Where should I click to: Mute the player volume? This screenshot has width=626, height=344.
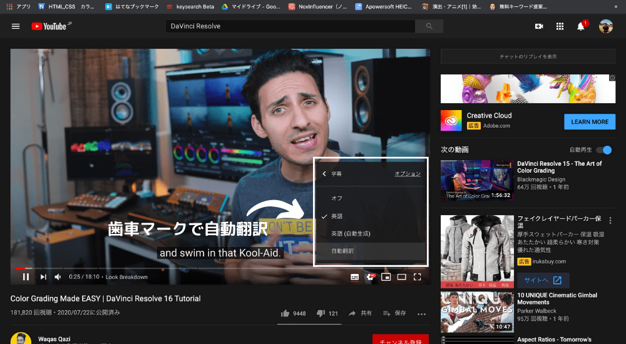(x=58, y=276)
